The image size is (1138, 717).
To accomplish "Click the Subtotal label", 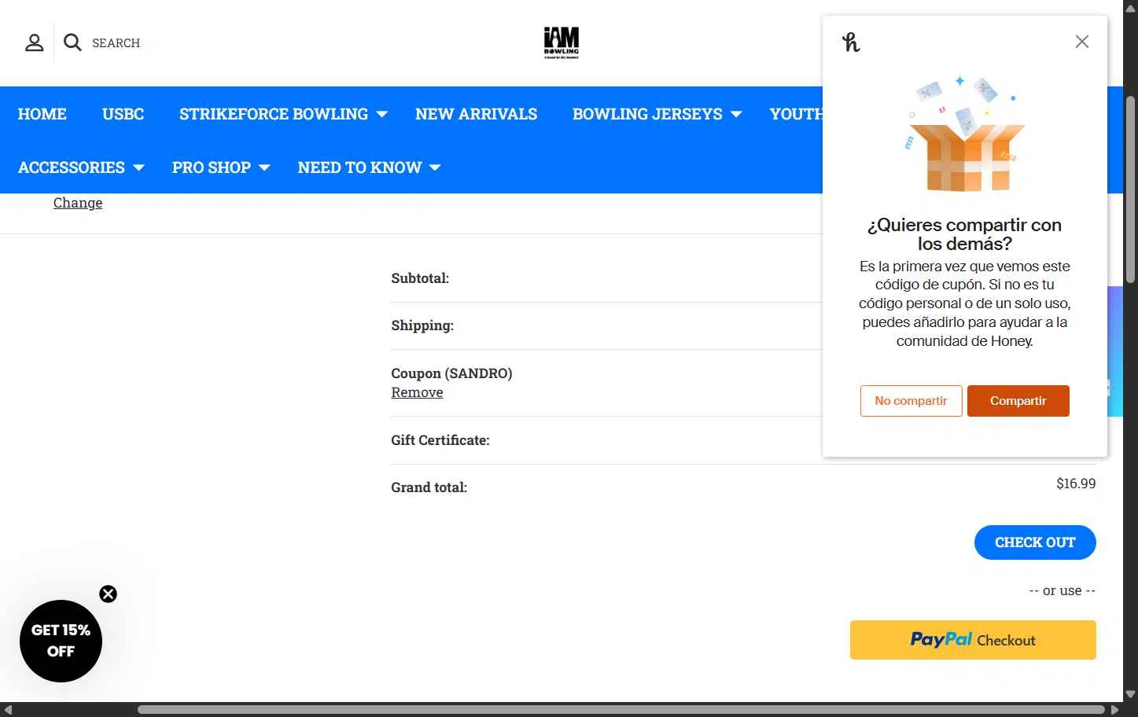I will (420, 278).
